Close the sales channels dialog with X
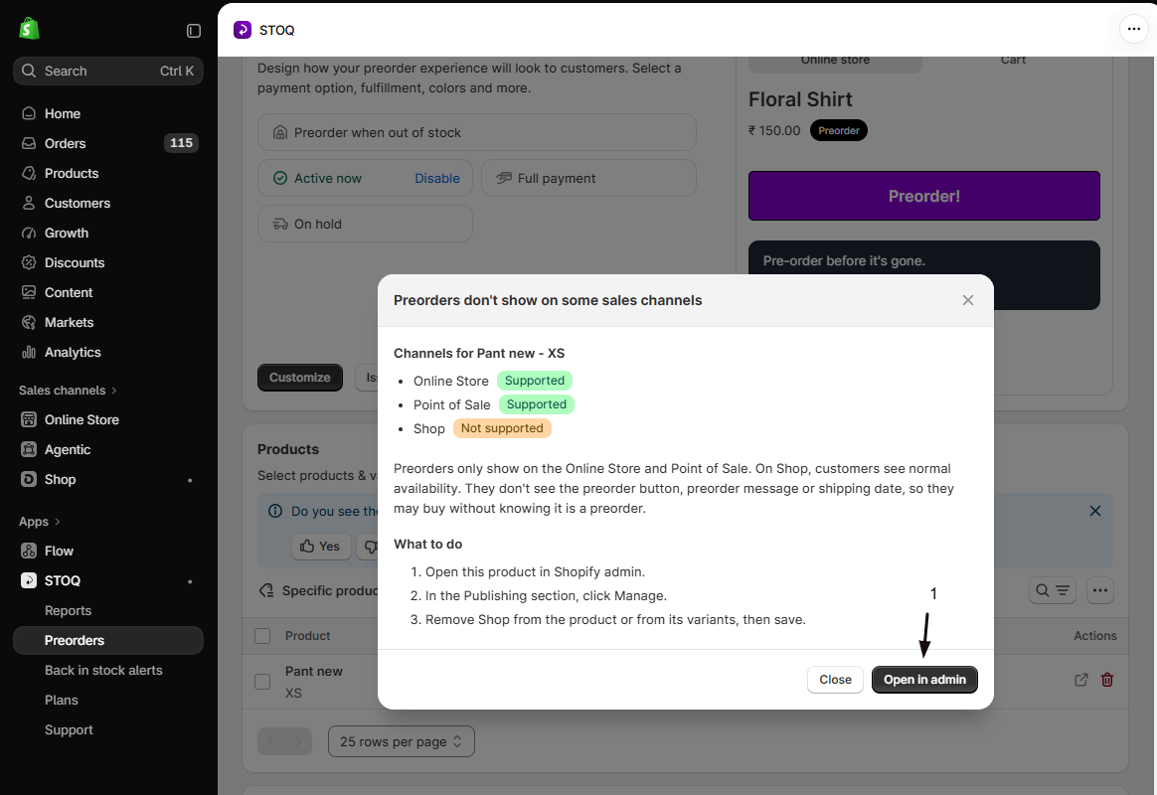1157x795 pixels. pyautogui.click(x=968, y=300)
